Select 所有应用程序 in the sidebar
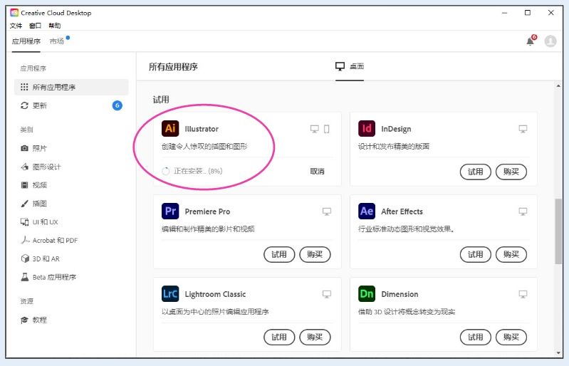This screenshot has width=569, height=366. (71, 87)
